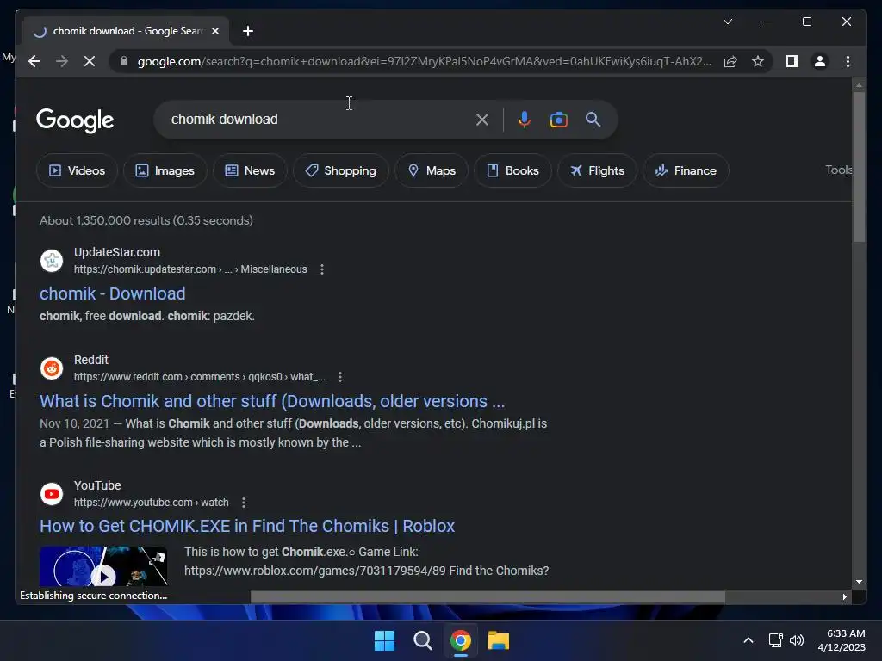This screenshot has height=661, width=882.
Task: Filter results by Flights
Action: click(x=597, y=170)
